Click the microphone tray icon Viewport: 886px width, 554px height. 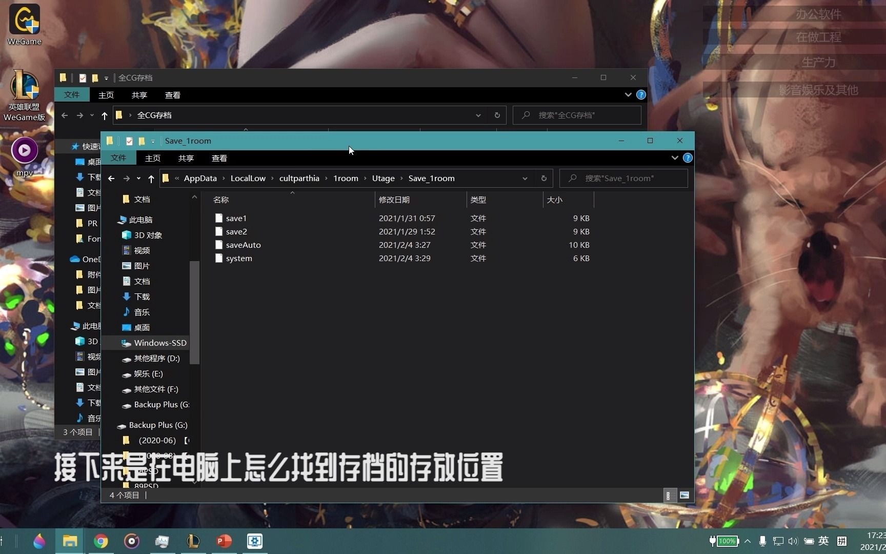tap(762, 541)
